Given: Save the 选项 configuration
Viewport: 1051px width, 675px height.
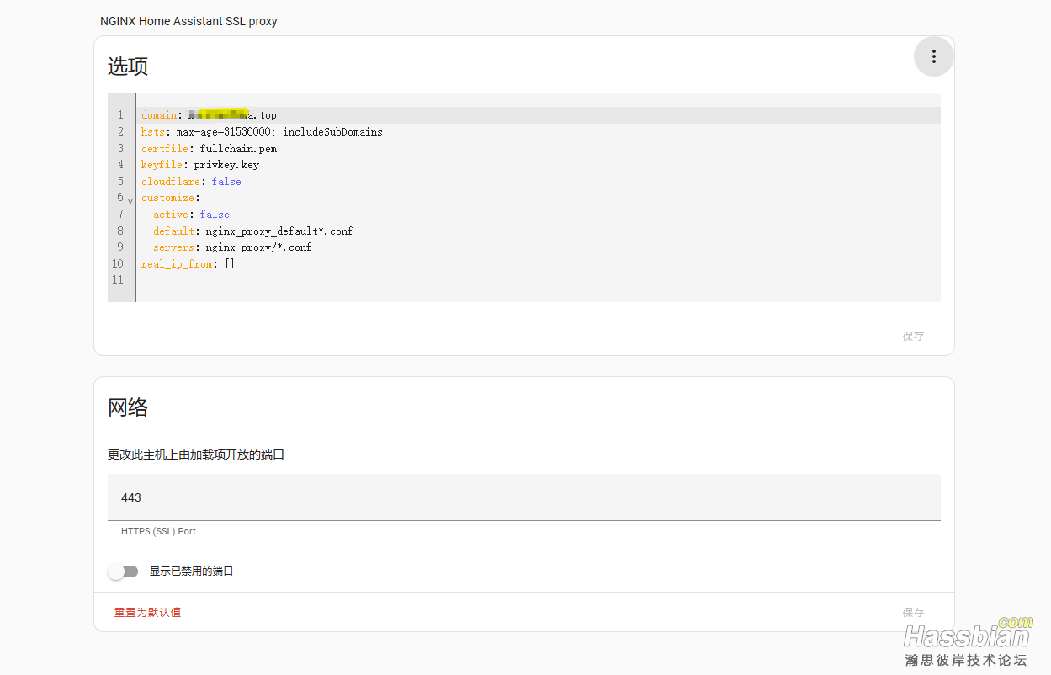Looking at the screenshot, I should pos(913,337).
